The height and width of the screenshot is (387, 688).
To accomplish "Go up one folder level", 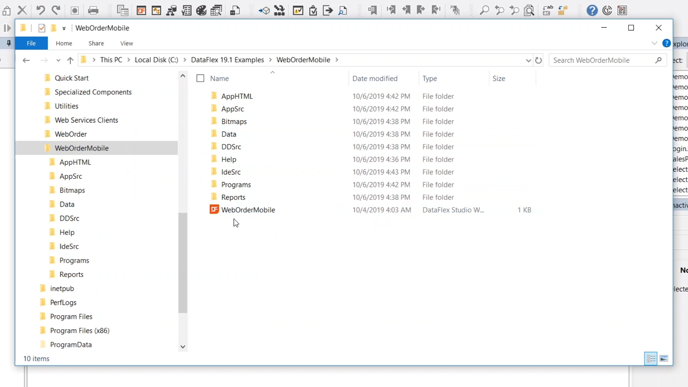I will click(x=70, y=60).
